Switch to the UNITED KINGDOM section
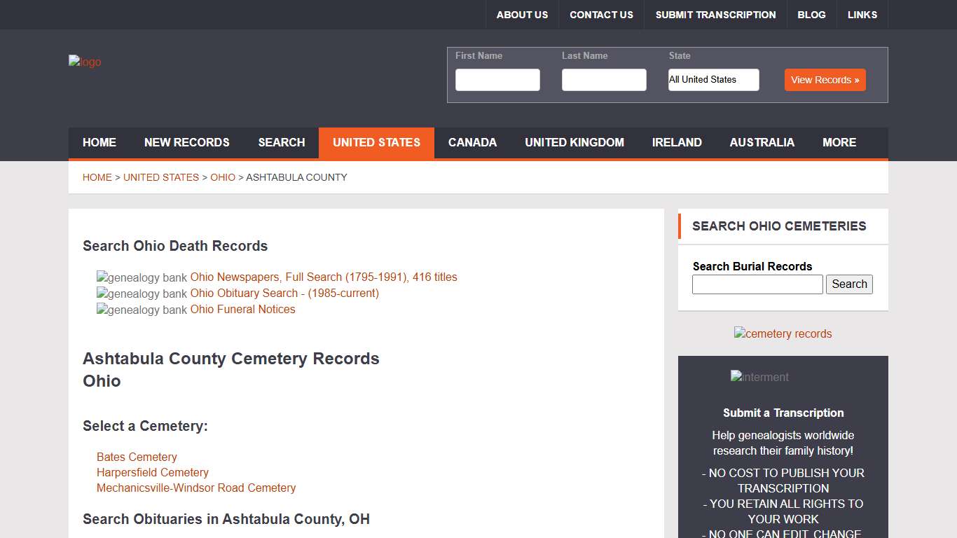 574,142
